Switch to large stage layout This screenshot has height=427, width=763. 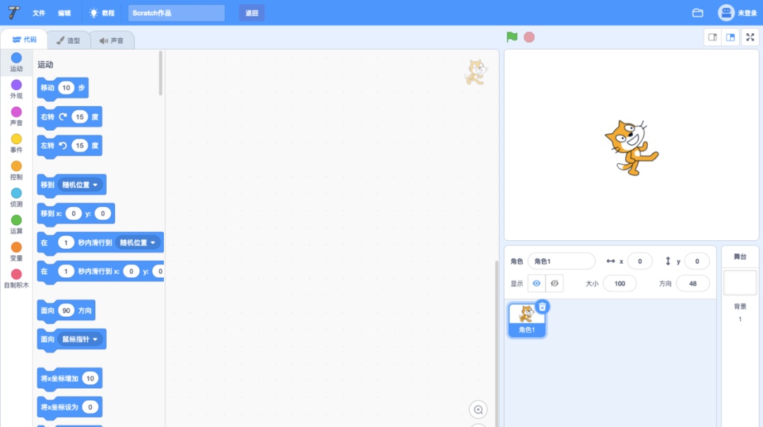731,37
